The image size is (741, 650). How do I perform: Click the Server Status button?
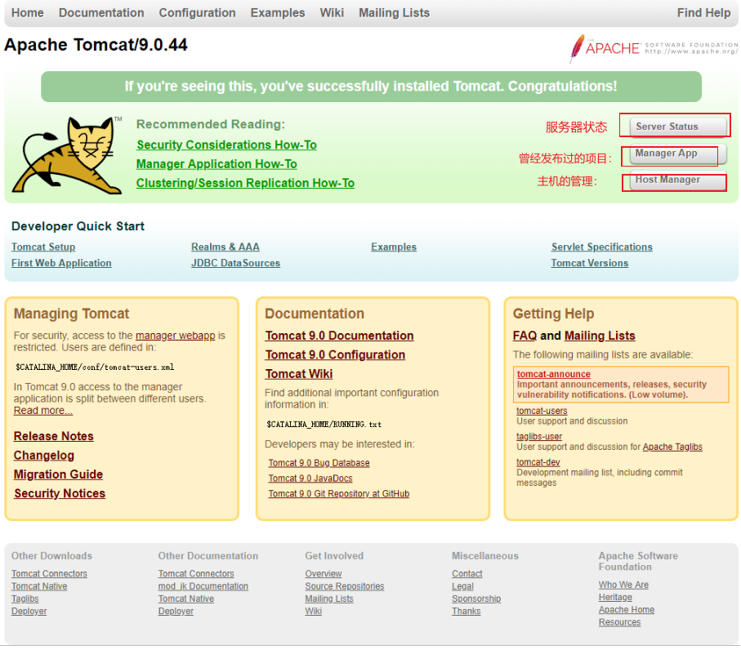point(678,126)
